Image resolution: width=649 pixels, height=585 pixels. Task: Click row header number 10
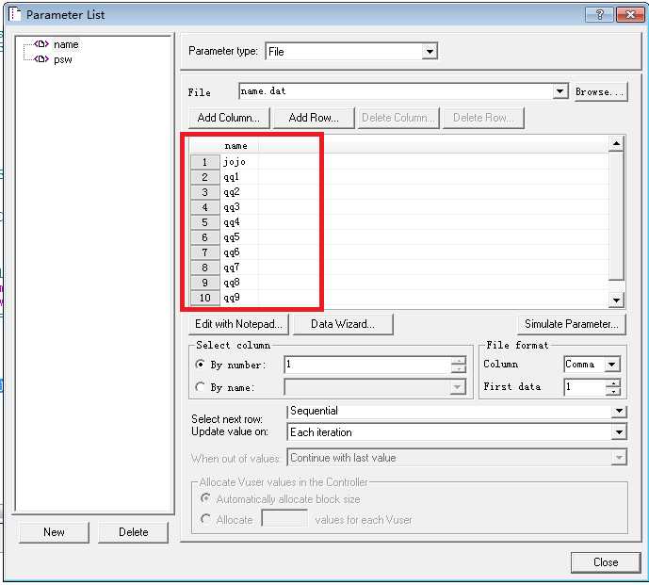pyautogui.click(x=205, y=298)
